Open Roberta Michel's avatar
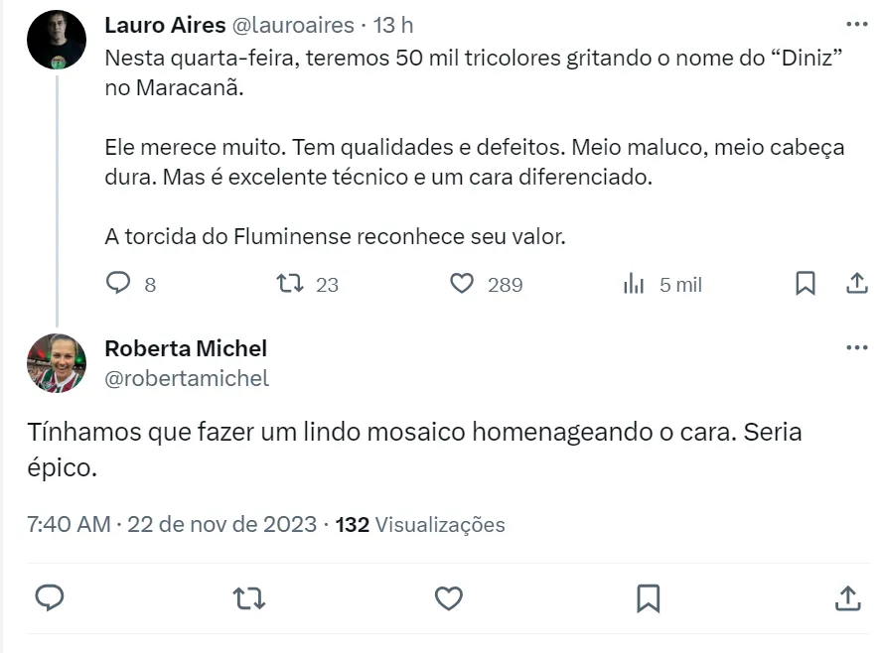881x653 pixels. [x=57, y=363]
